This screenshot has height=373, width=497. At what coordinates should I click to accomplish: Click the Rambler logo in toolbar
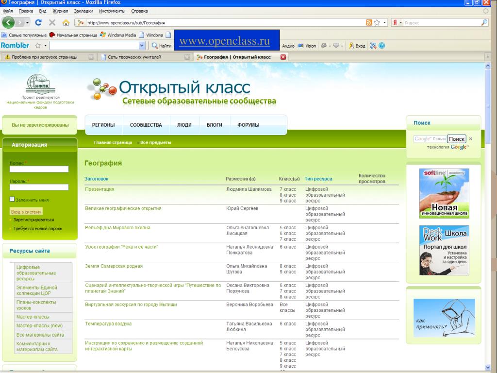(15, 45)
